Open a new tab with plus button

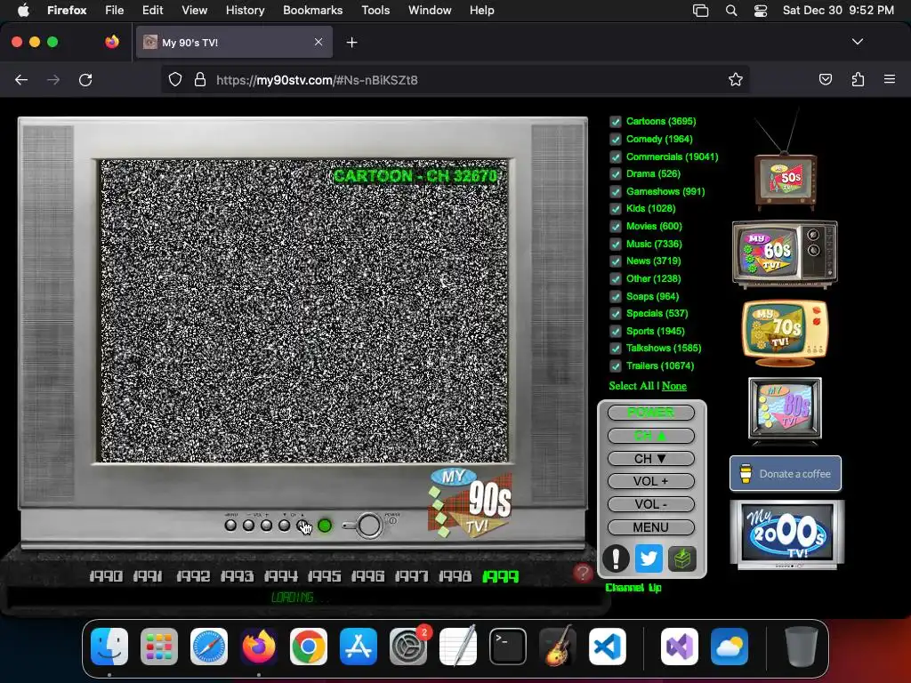pos(351,43)
